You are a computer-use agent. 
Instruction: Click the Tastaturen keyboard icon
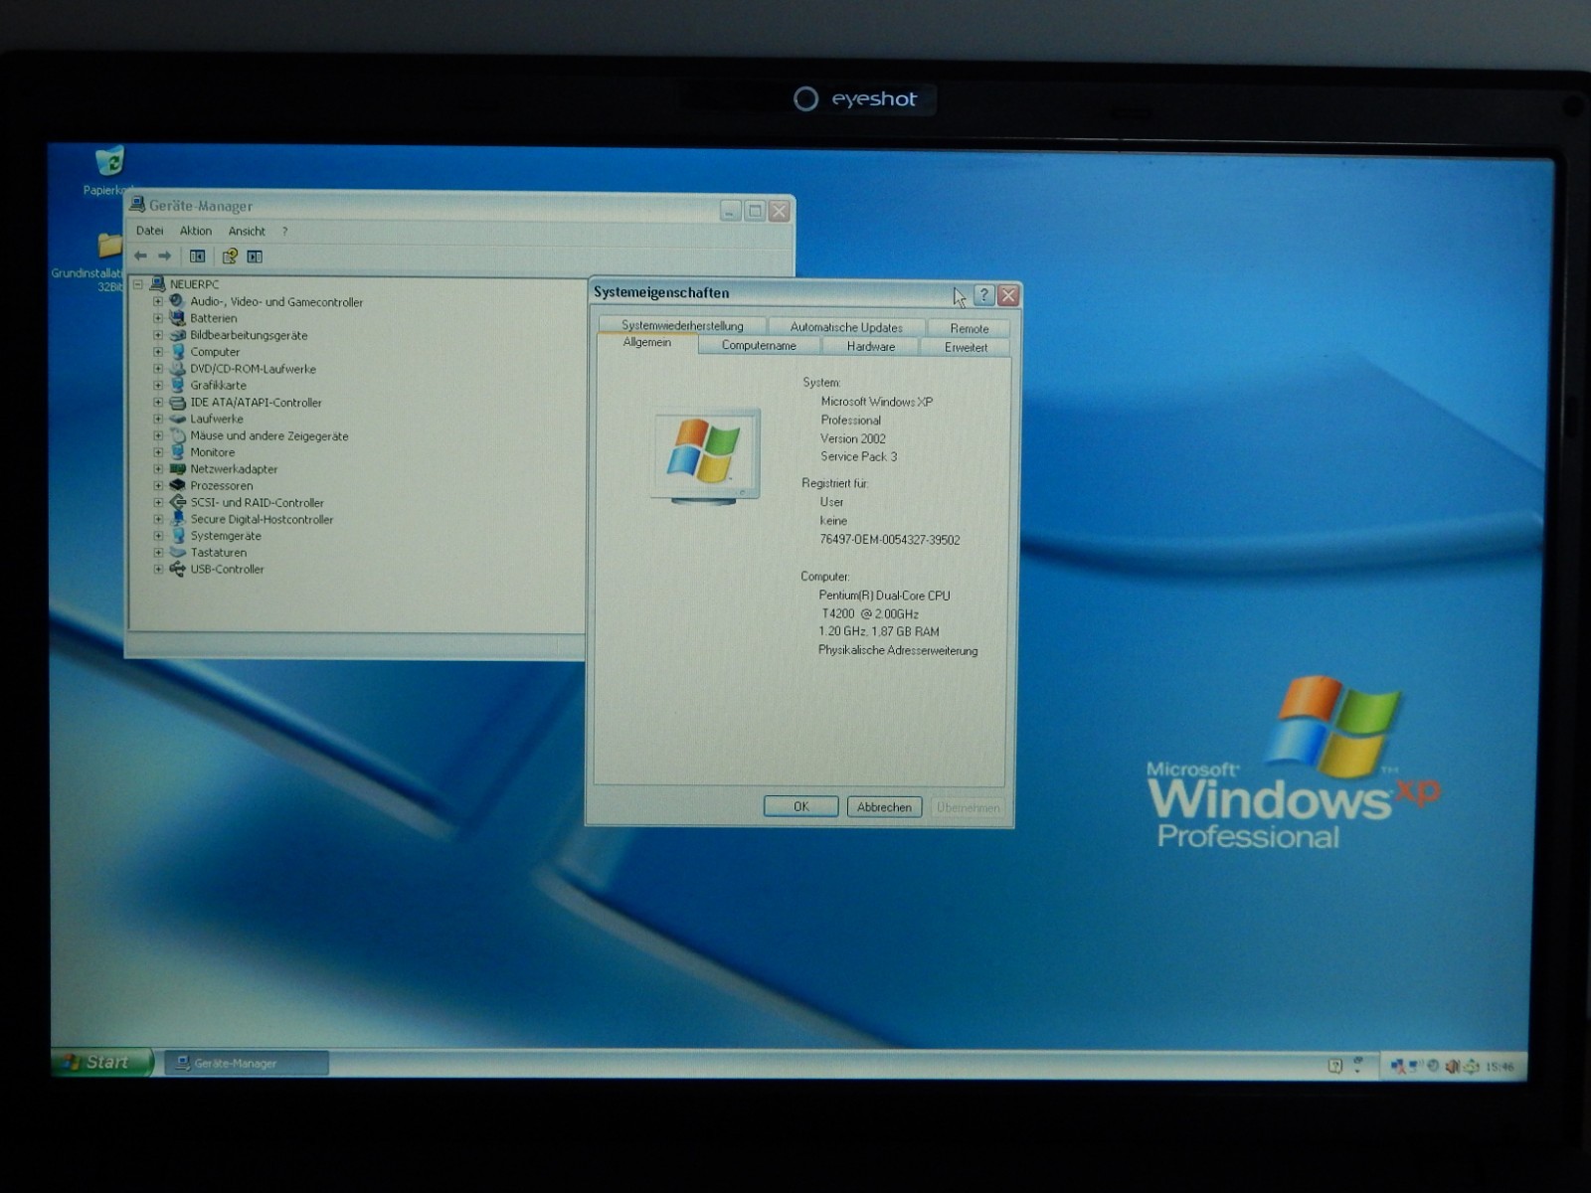pyautogui.click(x=178, y=553)
